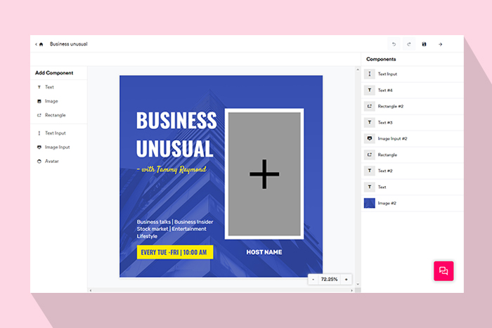Proceed with the right arrow icon

point(441,44)
